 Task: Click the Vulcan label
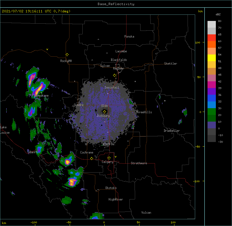click(x=146, y=213)
